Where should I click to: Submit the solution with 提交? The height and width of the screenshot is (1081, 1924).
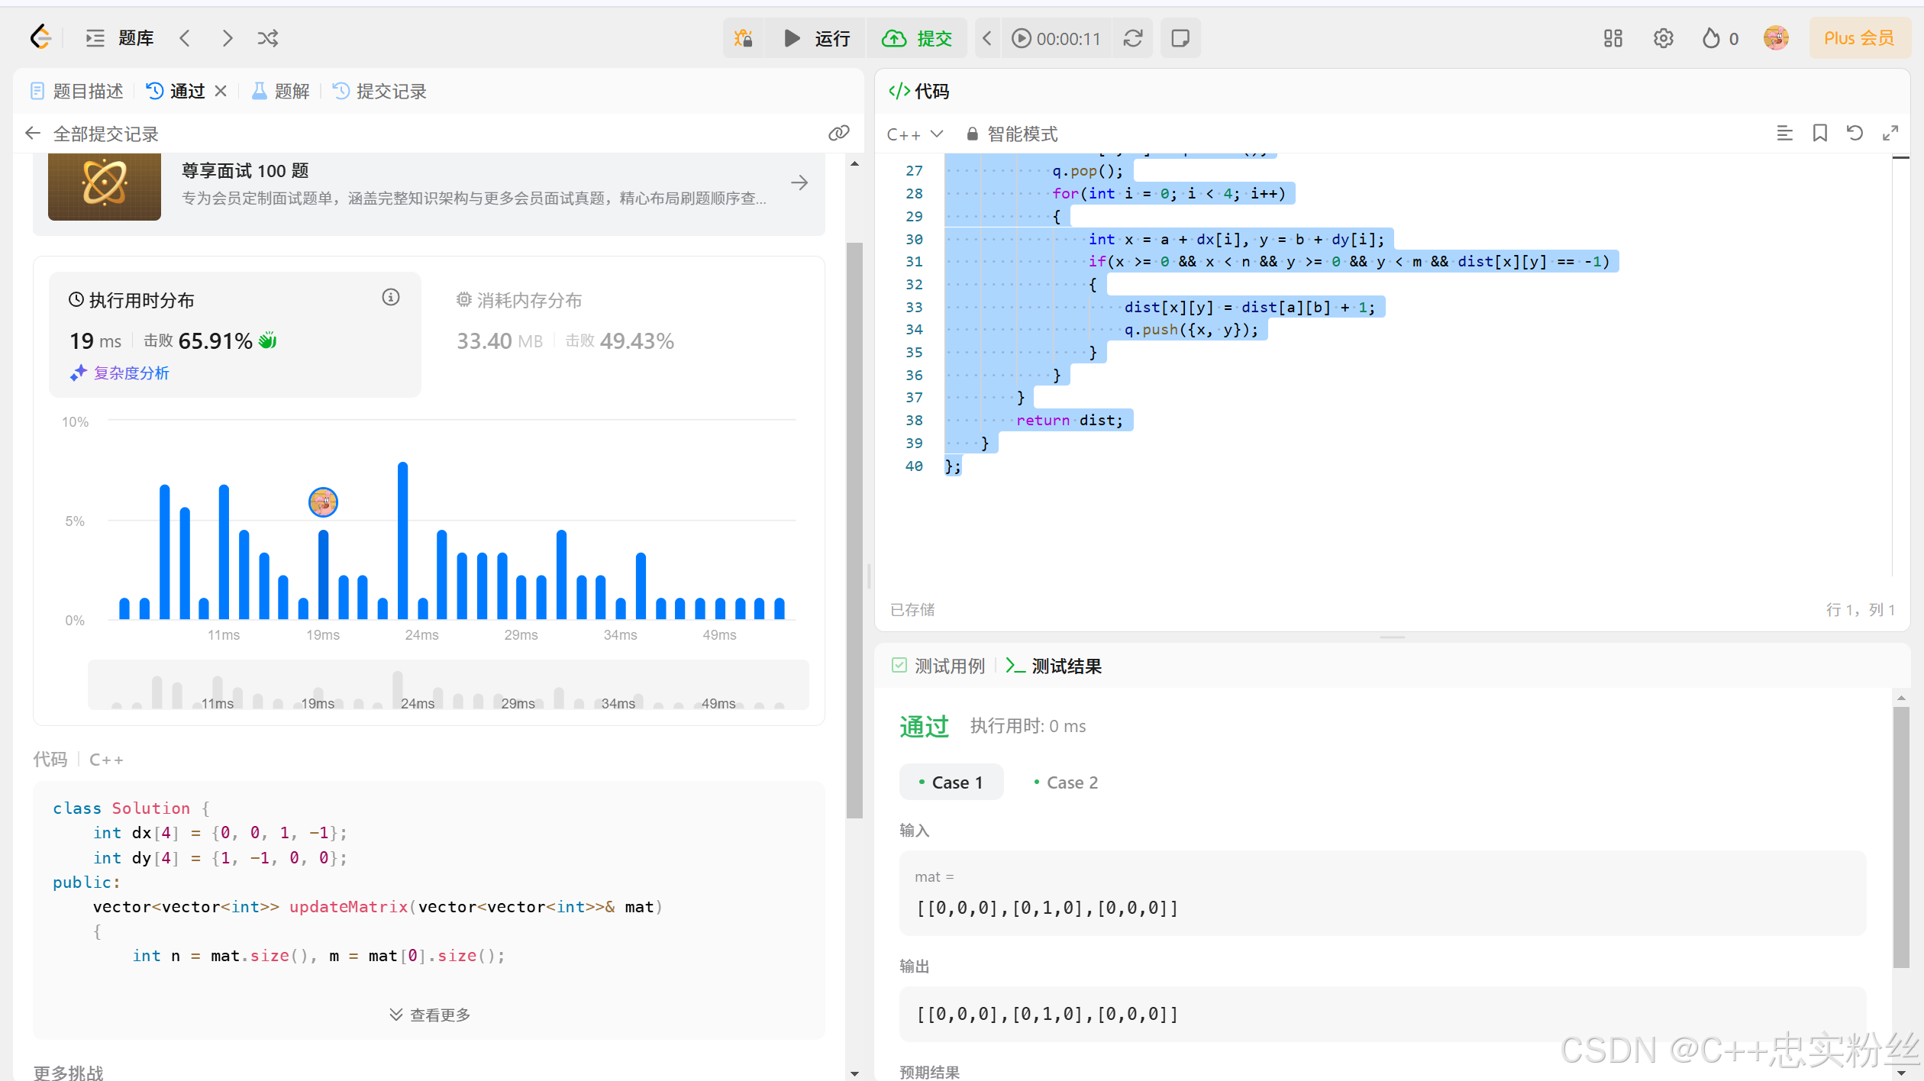coord(917,38)
